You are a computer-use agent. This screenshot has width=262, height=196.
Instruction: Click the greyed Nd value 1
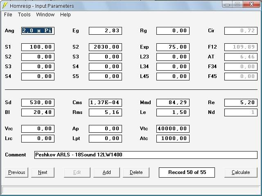[x=241, y=112]
